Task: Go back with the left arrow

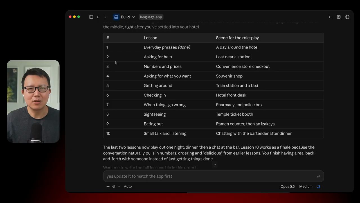Action: click(98, 17)
